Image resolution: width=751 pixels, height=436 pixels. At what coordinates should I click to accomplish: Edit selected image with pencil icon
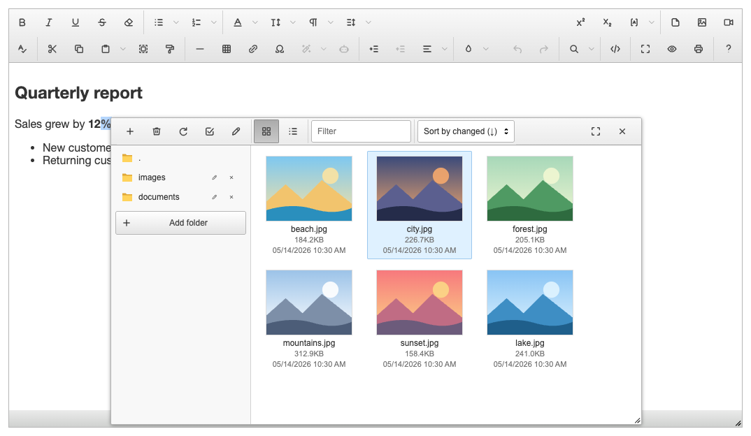tap(236, 131)
